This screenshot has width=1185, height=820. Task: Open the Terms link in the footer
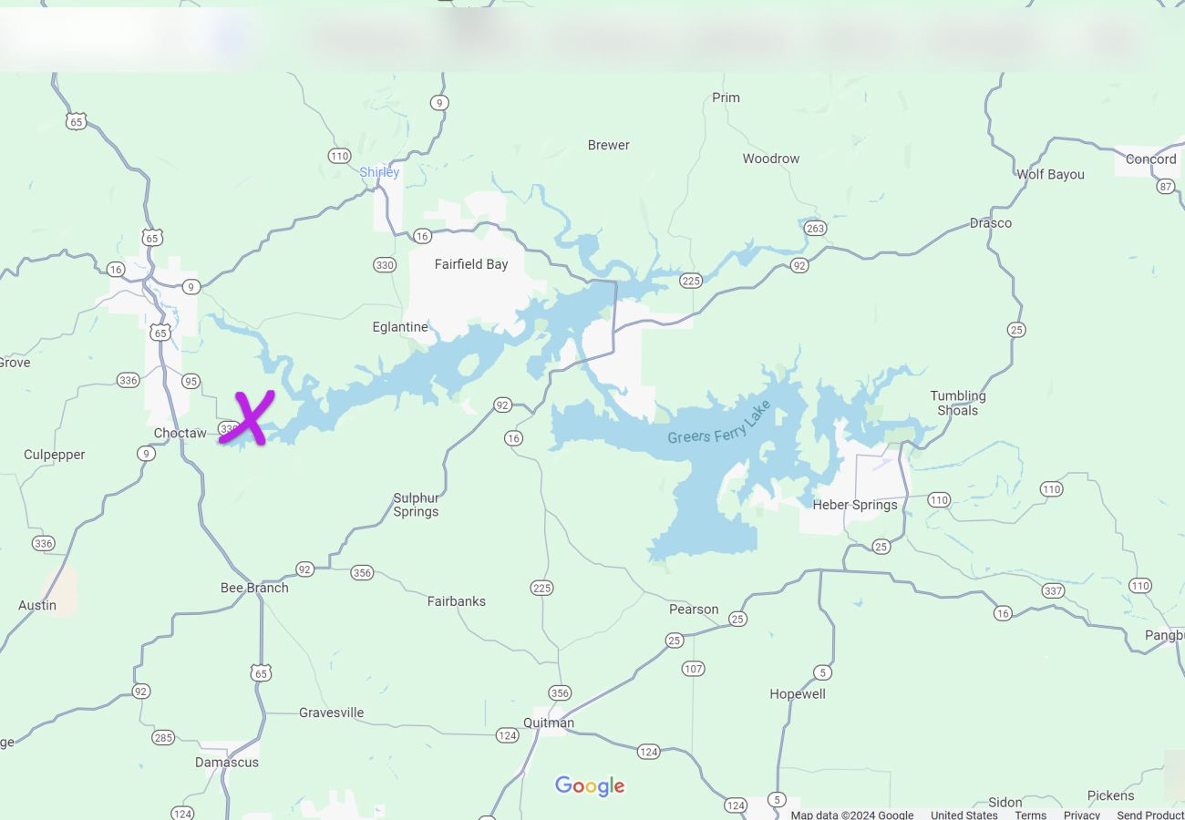coord(1030,815)
